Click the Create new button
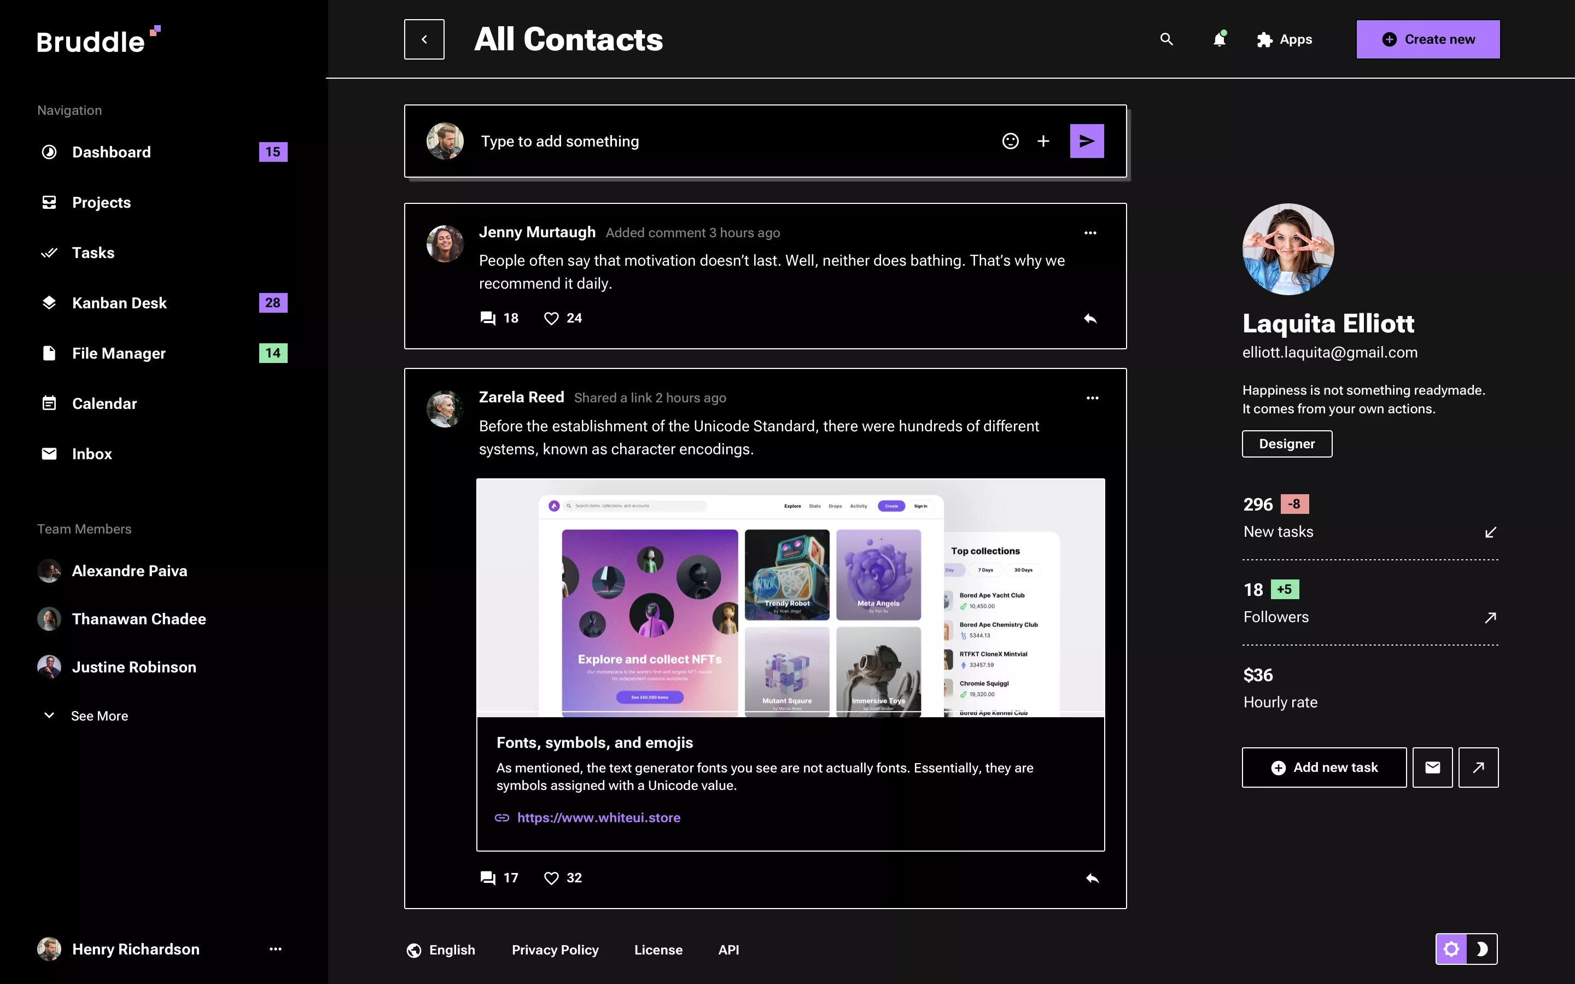The image size is (1575, 984). [1428, 39]
